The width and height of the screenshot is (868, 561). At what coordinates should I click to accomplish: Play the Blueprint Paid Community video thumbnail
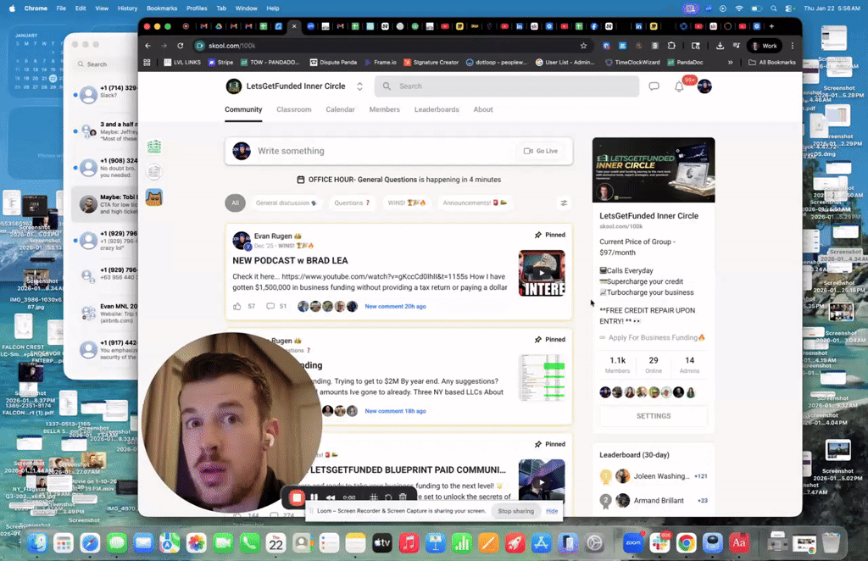coord(542,480)
